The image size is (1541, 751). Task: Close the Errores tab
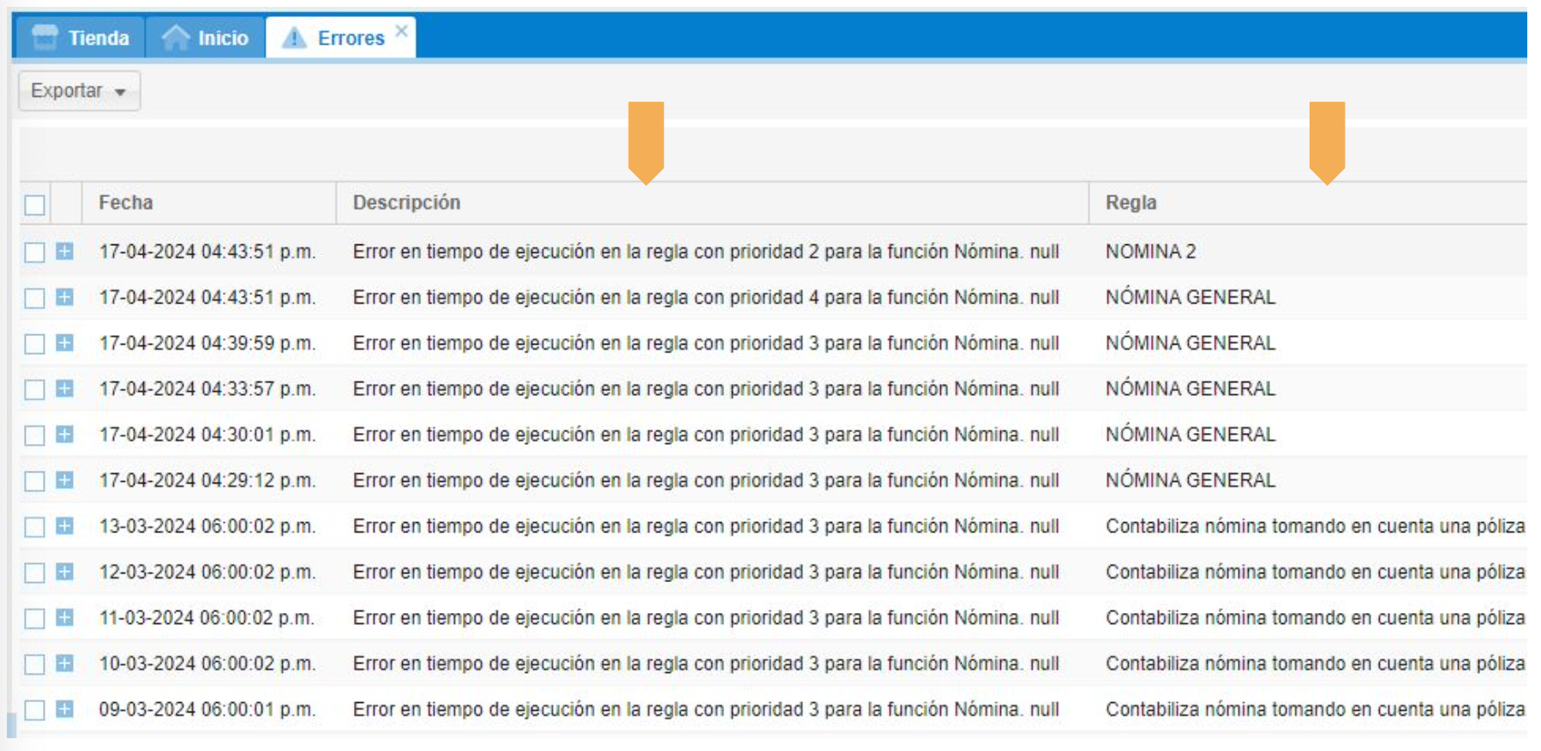[x=401, y=31]
